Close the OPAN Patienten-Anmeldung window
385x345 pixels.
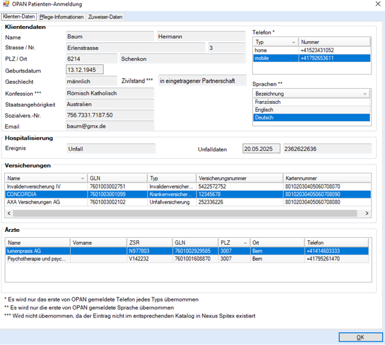pyautogui.click(x=377, y=4)
